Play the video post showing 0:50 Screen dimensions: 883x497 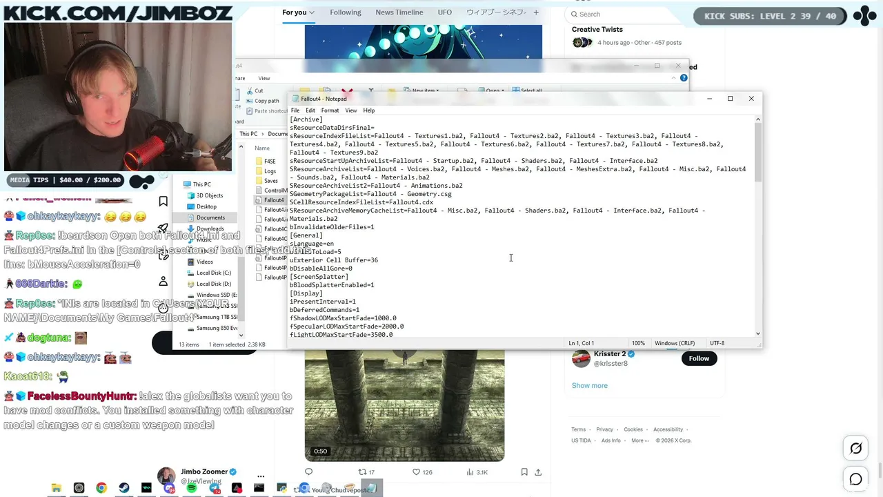tap(404, 405)
